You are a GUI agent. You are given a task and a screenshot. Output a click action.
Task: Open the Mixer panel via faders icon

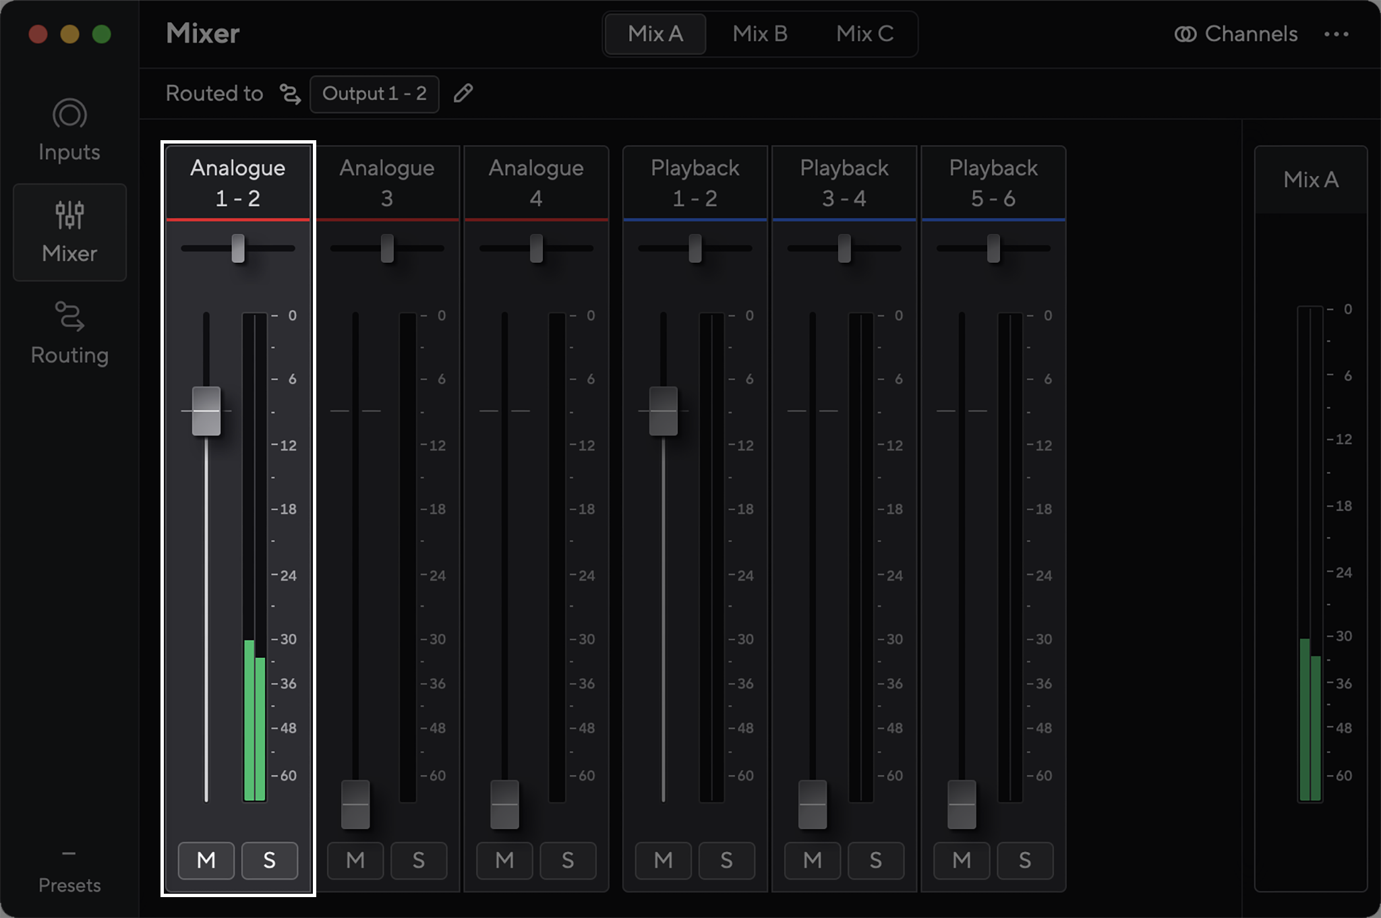pyautogui.click(x=69, y=216)
